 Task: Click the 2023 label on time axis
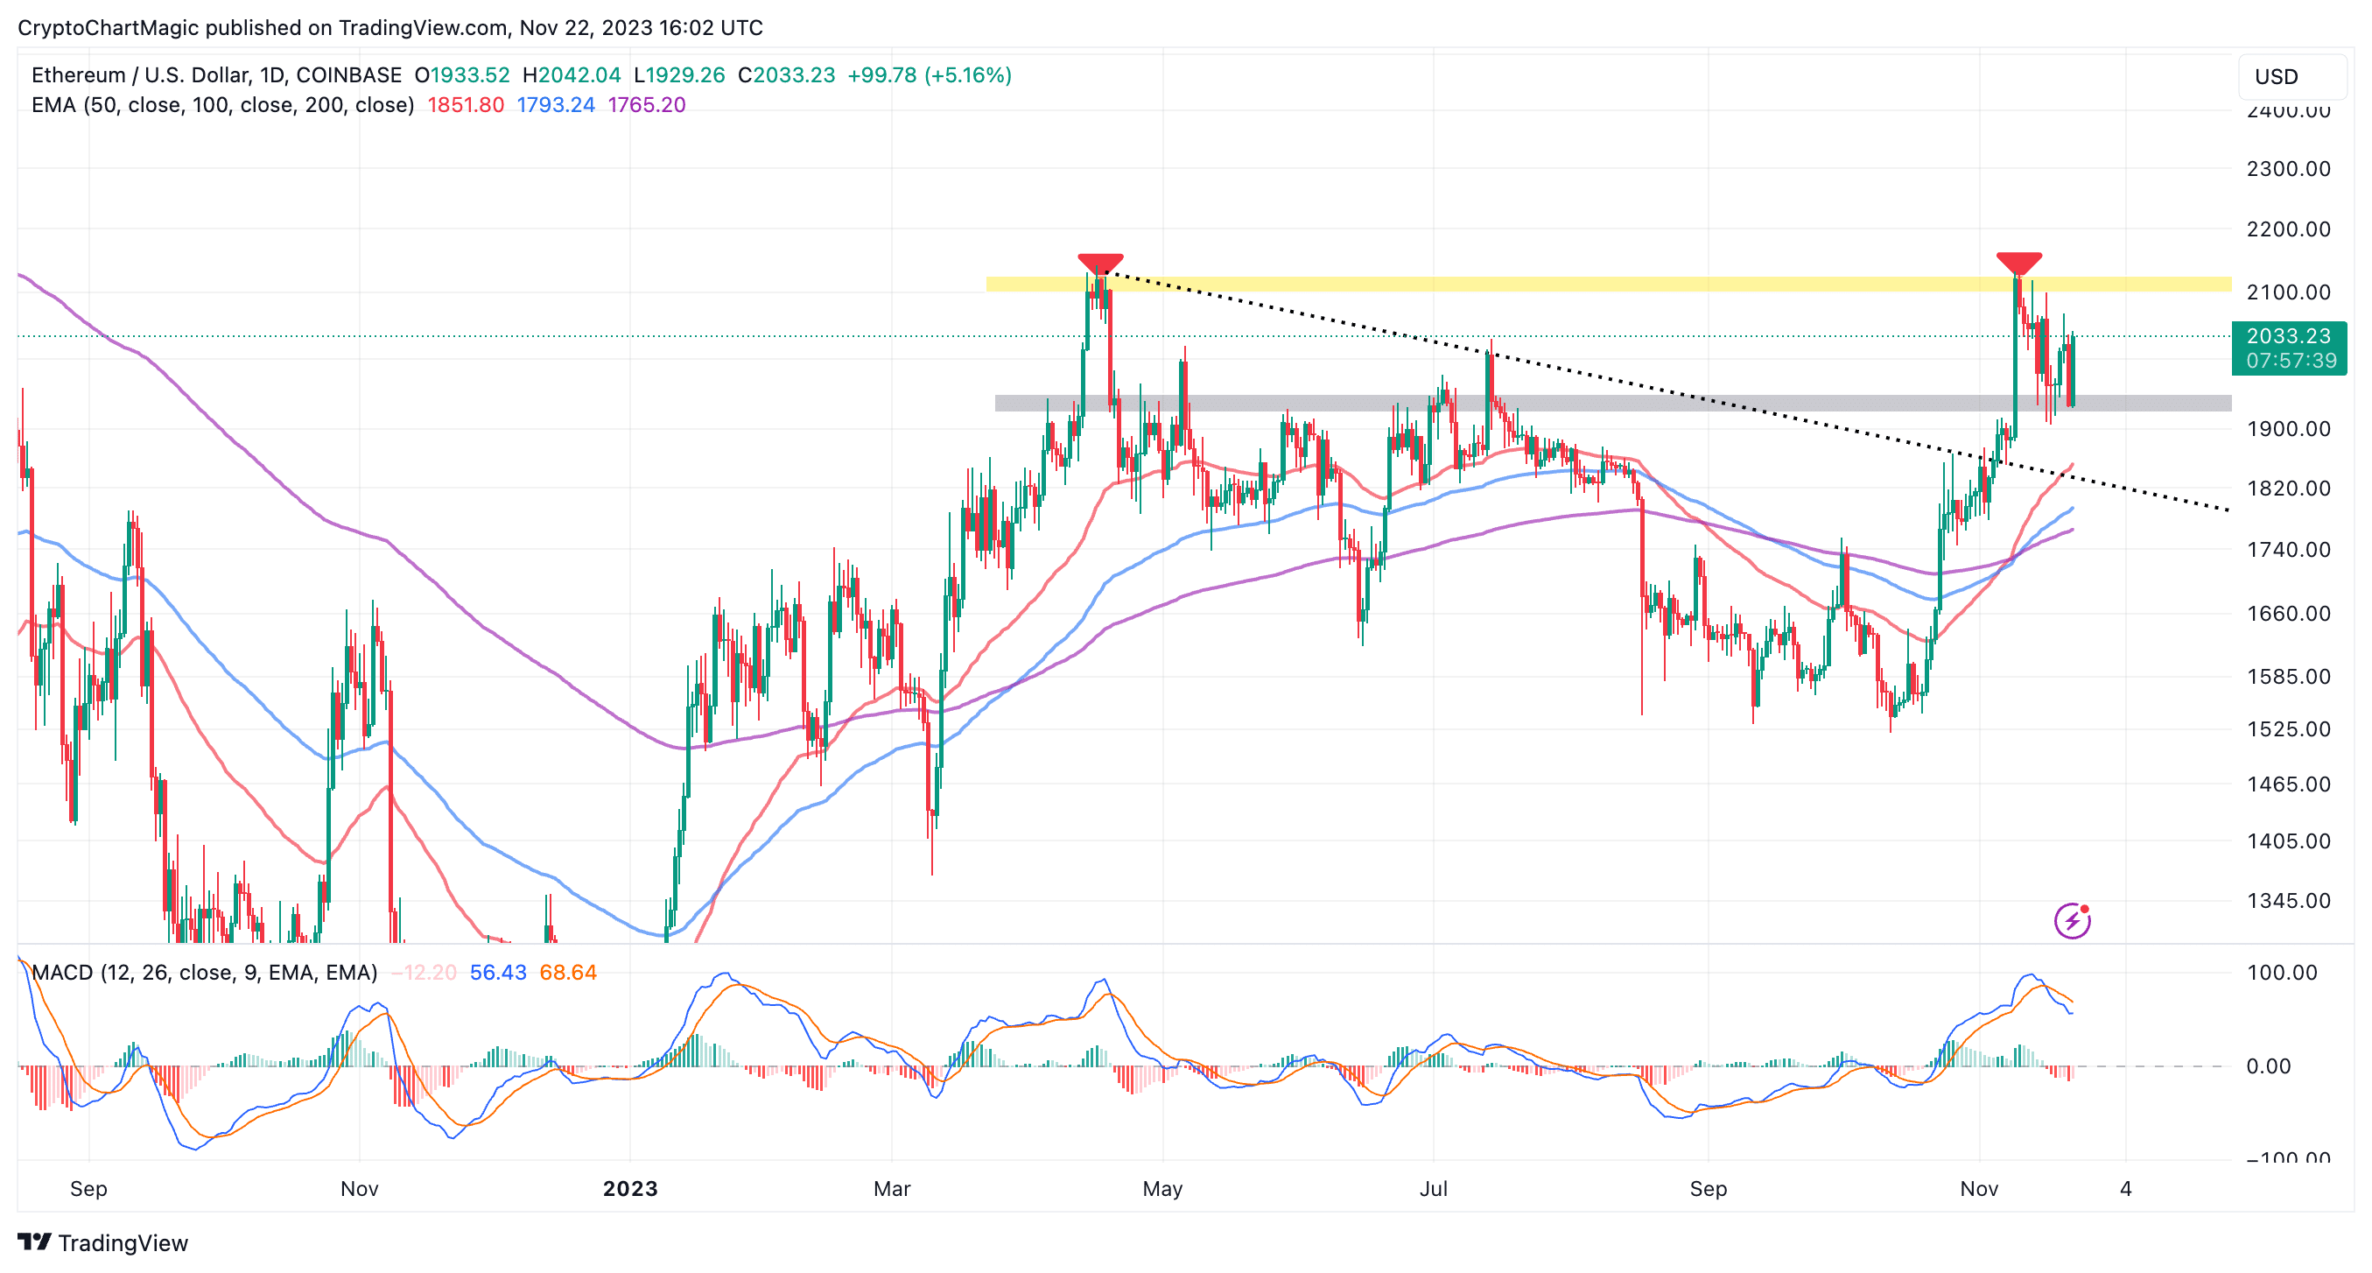click(x=631, y=1188)
